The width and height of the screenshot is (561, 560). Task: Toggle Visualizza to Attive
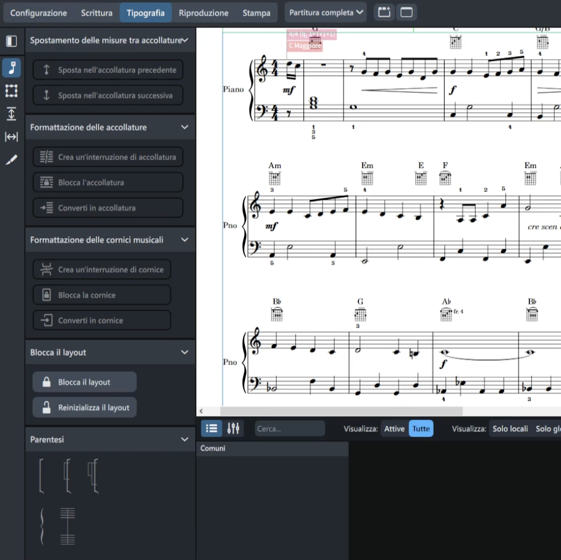tap(394, 429)
